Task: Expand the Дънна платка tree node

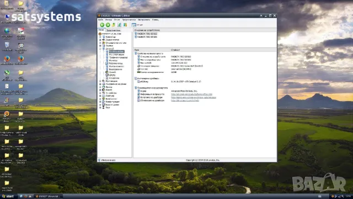Action: (100, 40)
